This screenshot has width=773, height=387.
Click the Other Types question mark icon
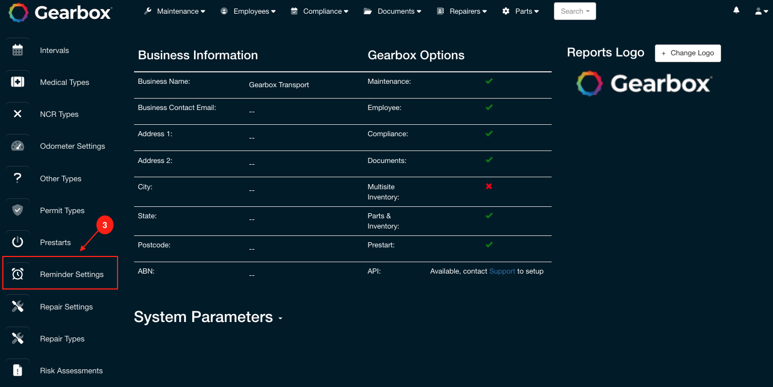(x=18, y=178)
